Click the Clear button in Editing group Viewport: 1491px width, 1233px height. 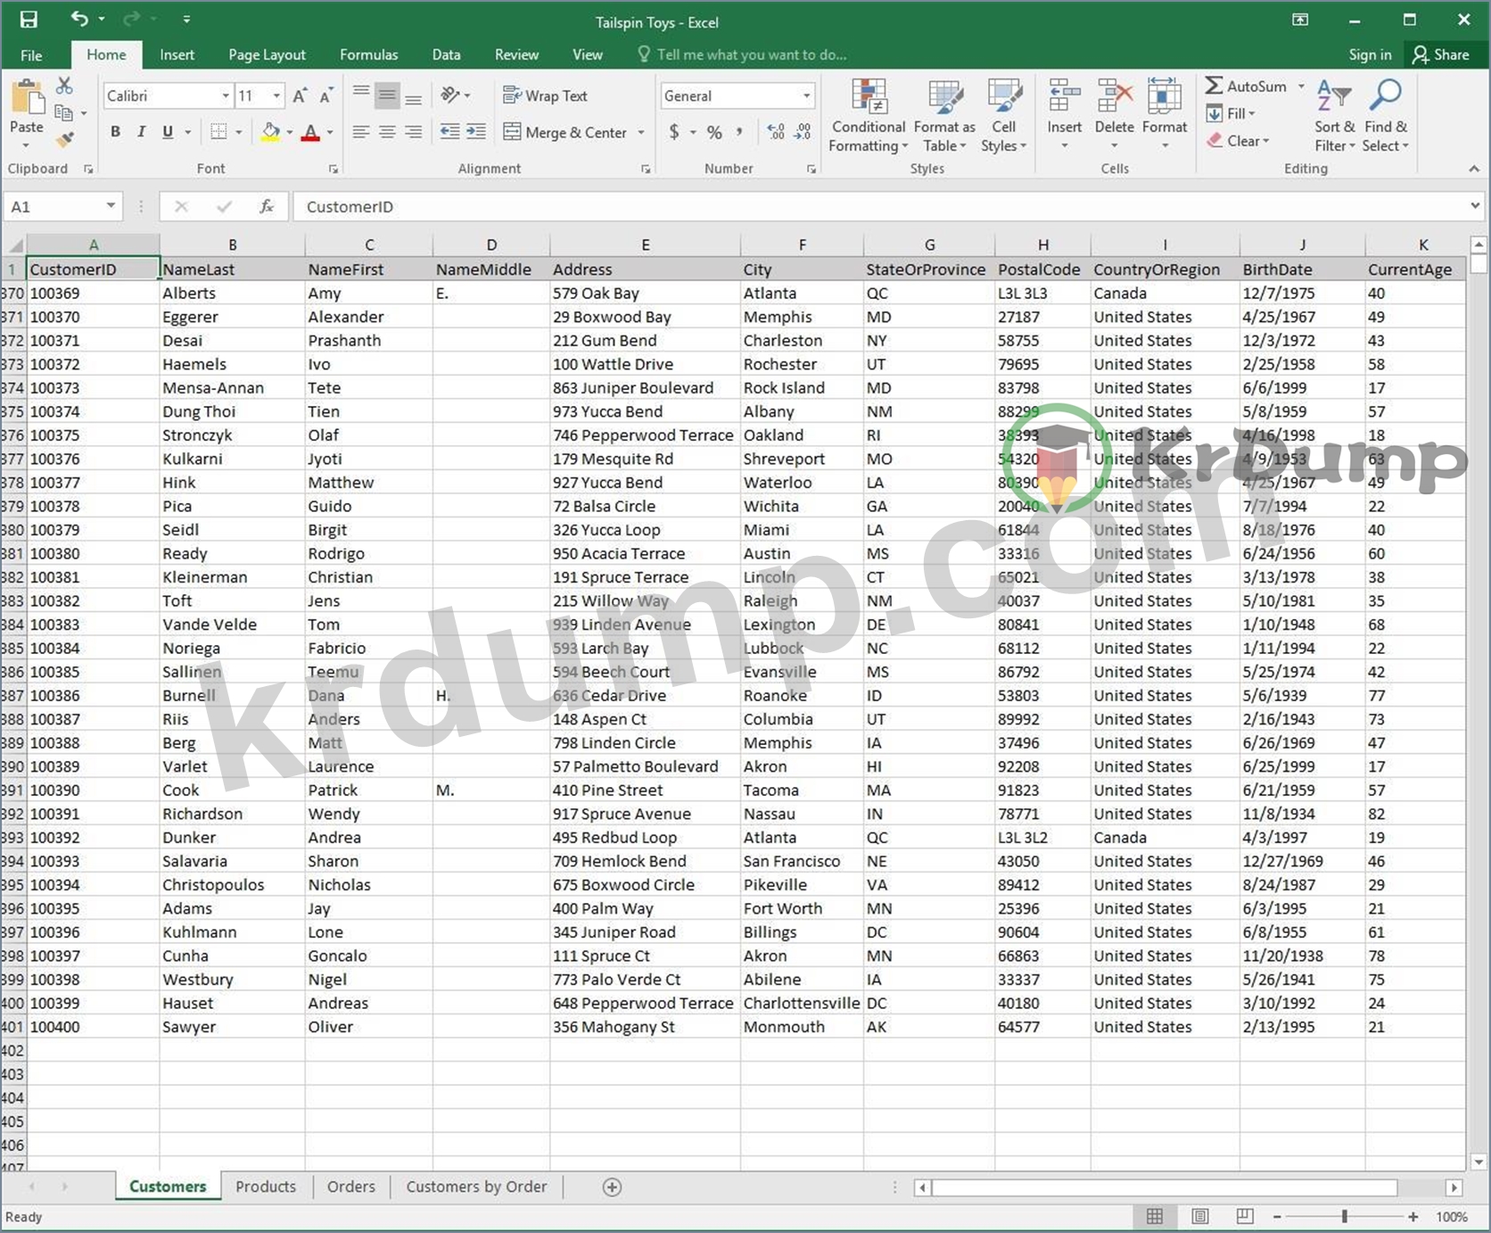[x=1238, y=141]
